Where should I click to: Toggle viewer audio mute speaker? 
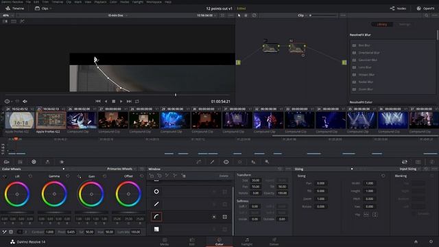pos(25,102)
